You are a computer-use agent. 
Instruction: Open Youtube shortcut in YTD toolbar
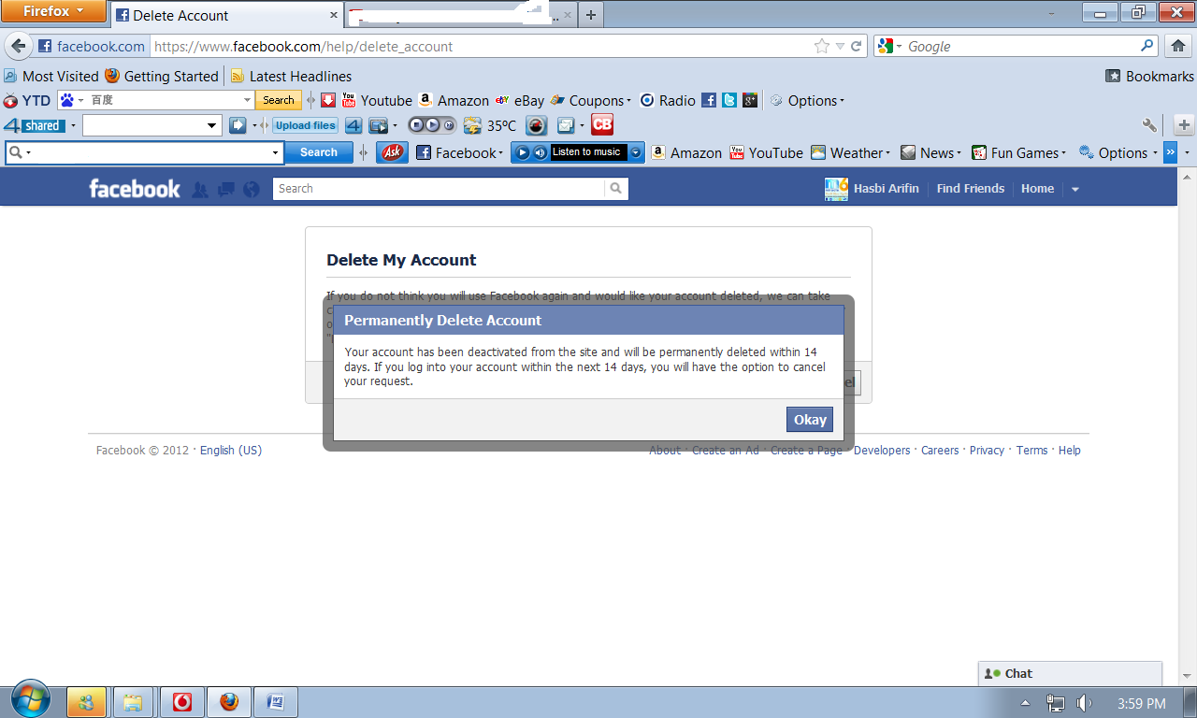(377, 101)
